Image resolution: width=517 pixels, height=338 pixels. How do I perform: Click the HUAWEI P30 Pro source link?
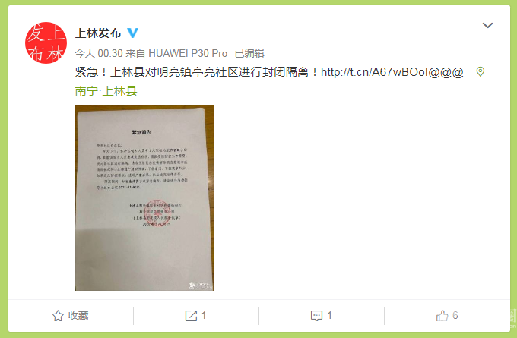188,53
